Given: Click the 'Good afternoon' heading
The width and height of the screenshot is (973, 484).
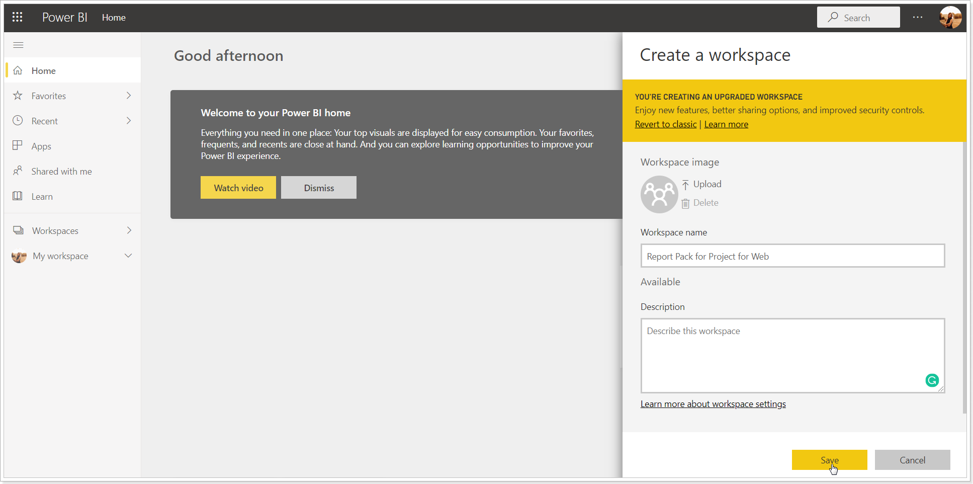Looking at the screenshot, I should [x=229, y=56].
